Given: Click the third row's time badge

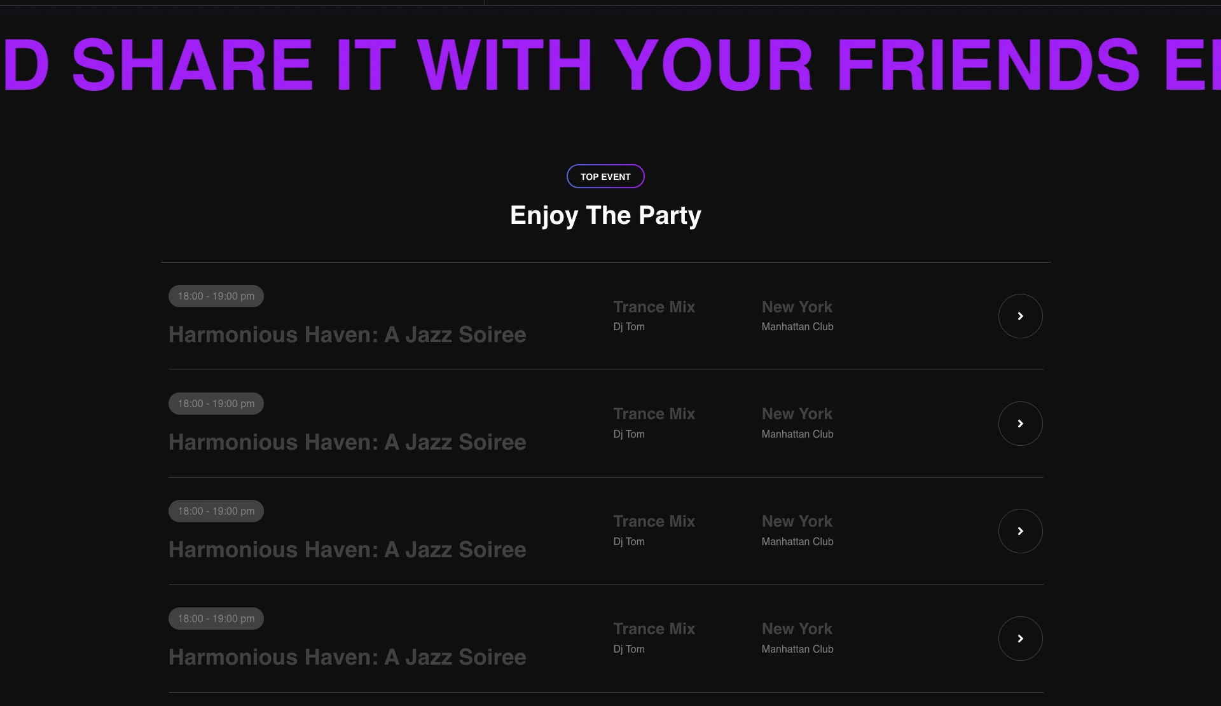Looking at the screenshot, I should (216, 511).
